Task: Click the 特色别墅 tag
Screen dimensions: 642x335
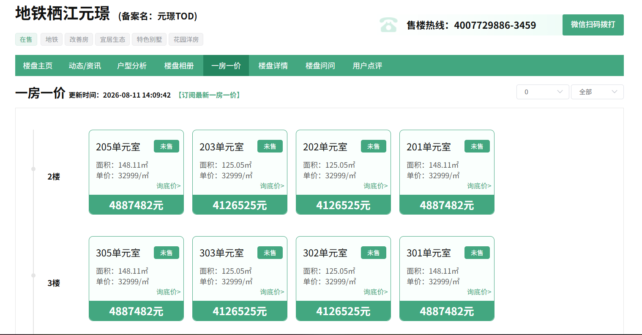Action: pos(149,39)
